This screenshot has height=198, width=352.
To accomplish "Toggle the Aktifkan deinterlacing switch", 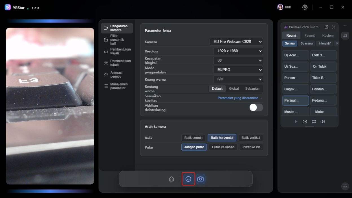I will pyautogui.click(x=256, y=107).
